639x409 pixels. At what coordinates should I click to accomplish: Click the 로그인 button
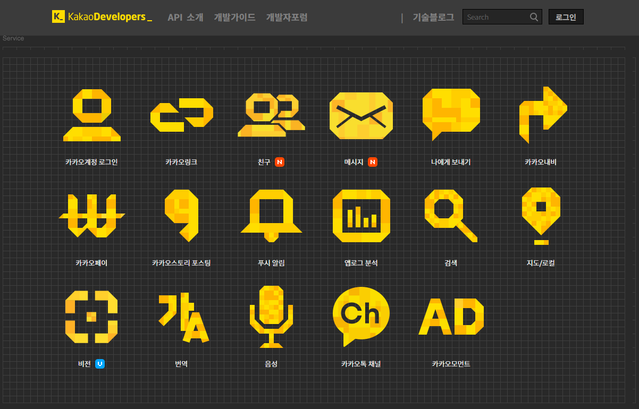(x=566, y=17)
